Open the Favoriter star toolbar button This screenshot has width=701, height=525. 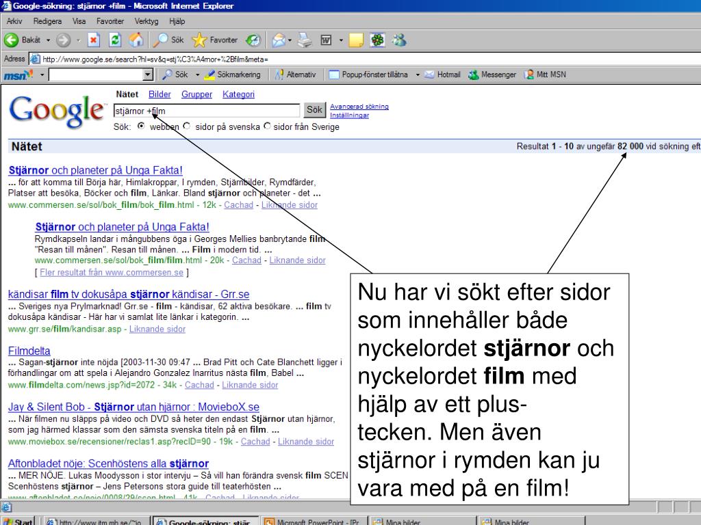click(x=214, y=40)
